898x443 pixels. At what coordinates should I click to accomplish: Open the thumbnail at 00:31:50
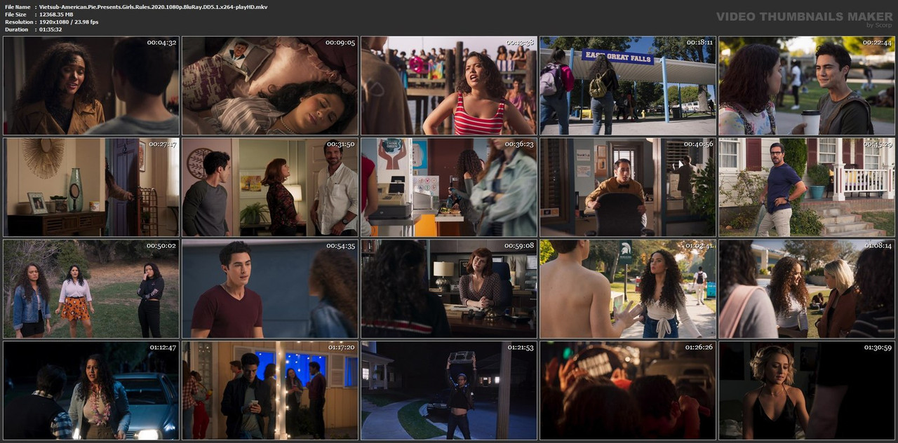click(270, 187)
